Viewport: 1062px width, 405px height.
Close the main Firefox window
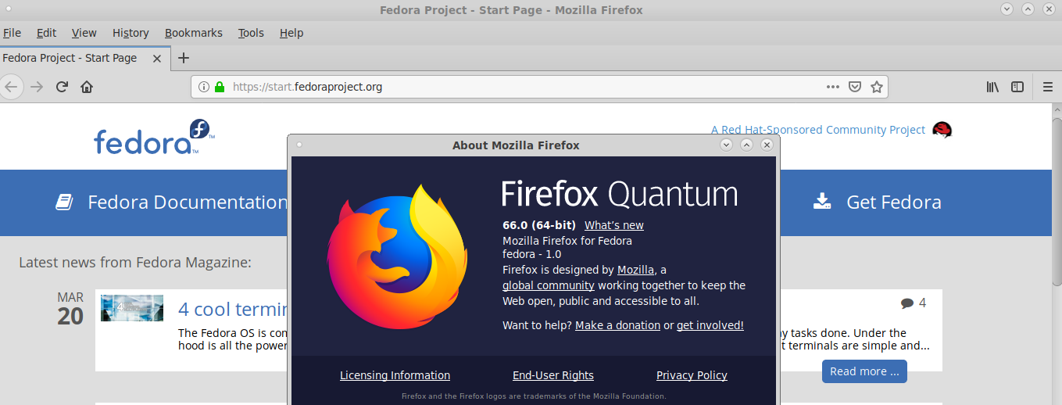pyautogui.click(x=1049, y=9)
